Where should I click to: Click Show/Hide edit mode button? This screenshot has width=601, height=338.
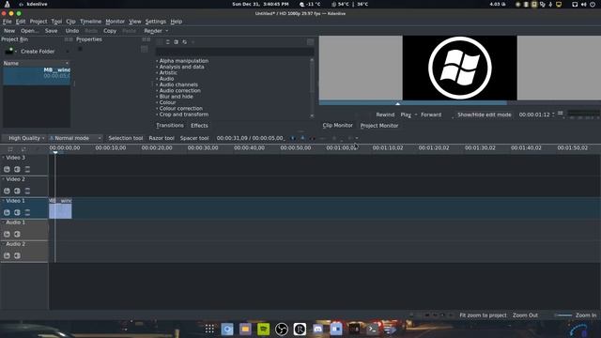(485, 115)
